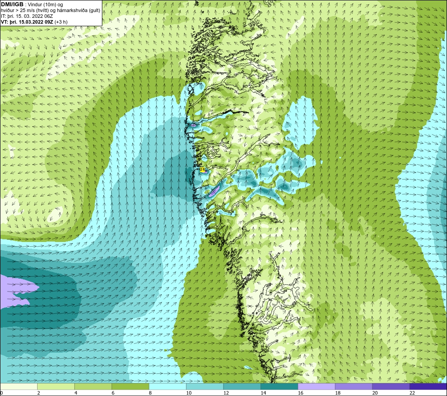Click the legend scale value '8'
Screen dimensions: 447x396
pos(150,393)
